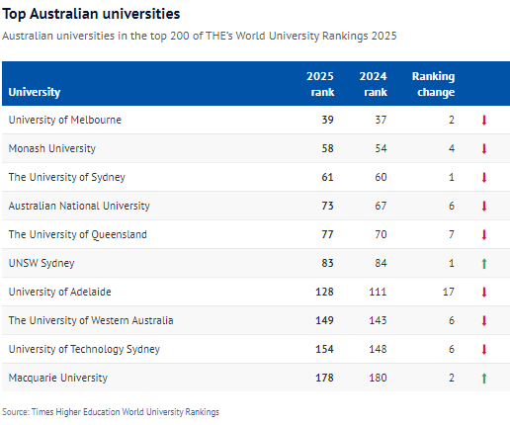Click 2024 rank value 84
This screenshot has height=425, width=510.
tap(381, 263)
